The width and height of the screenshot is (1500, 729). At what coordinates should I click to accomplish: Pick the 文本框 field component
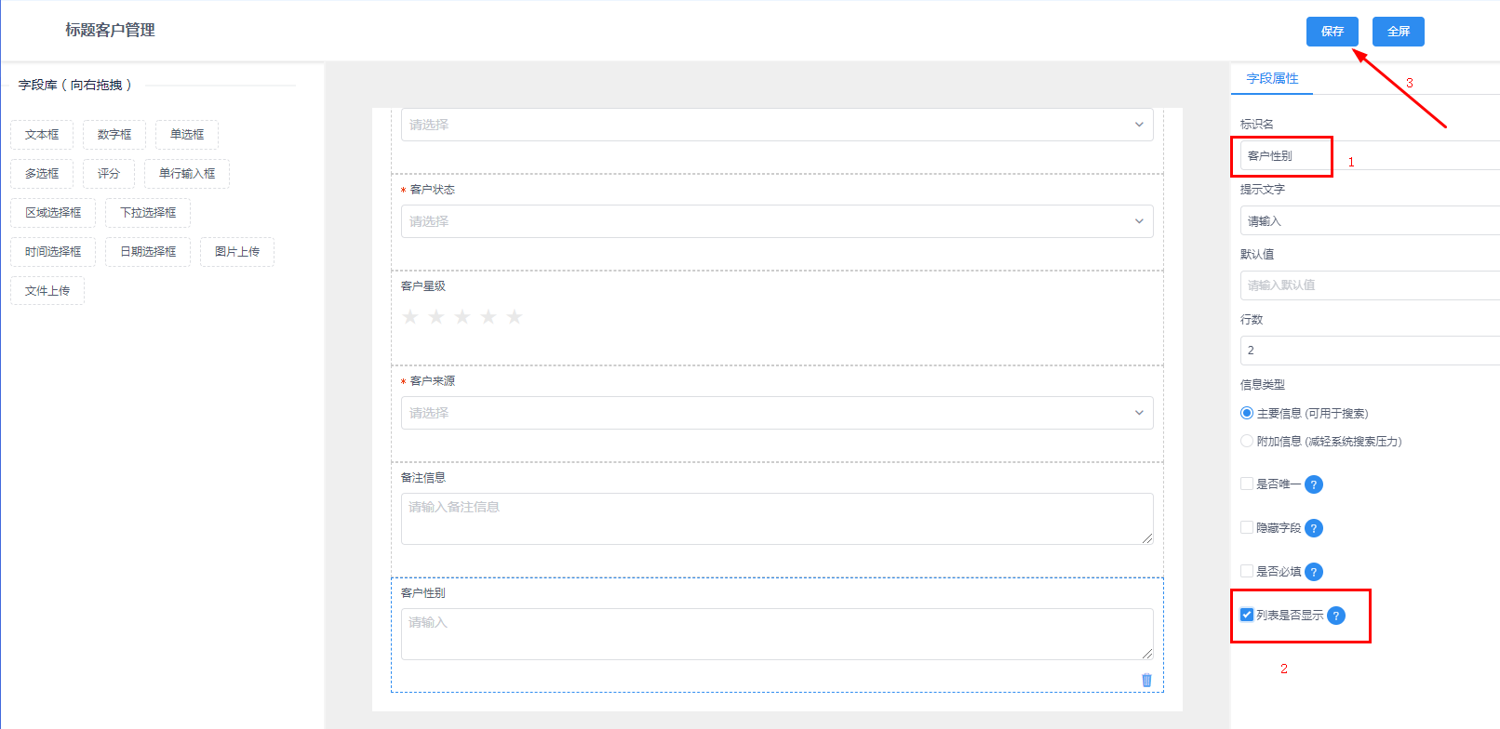(42, 135)
